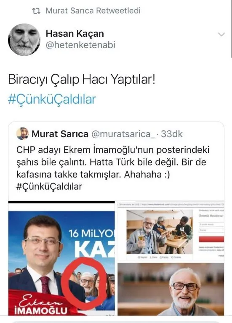The image size is (232, 323).
Task: Click the black #ÇünküÇaldılar hashtag in quoted tweet
Action: [49, 187]
